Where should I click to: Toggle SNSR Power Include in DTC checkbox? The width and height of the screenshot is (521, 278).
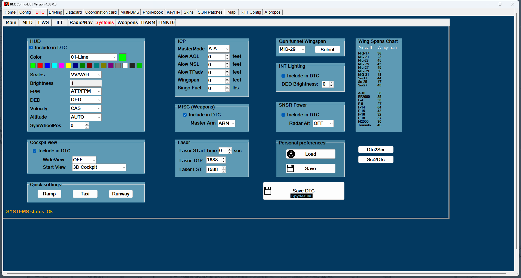click(x=283, y=115)
